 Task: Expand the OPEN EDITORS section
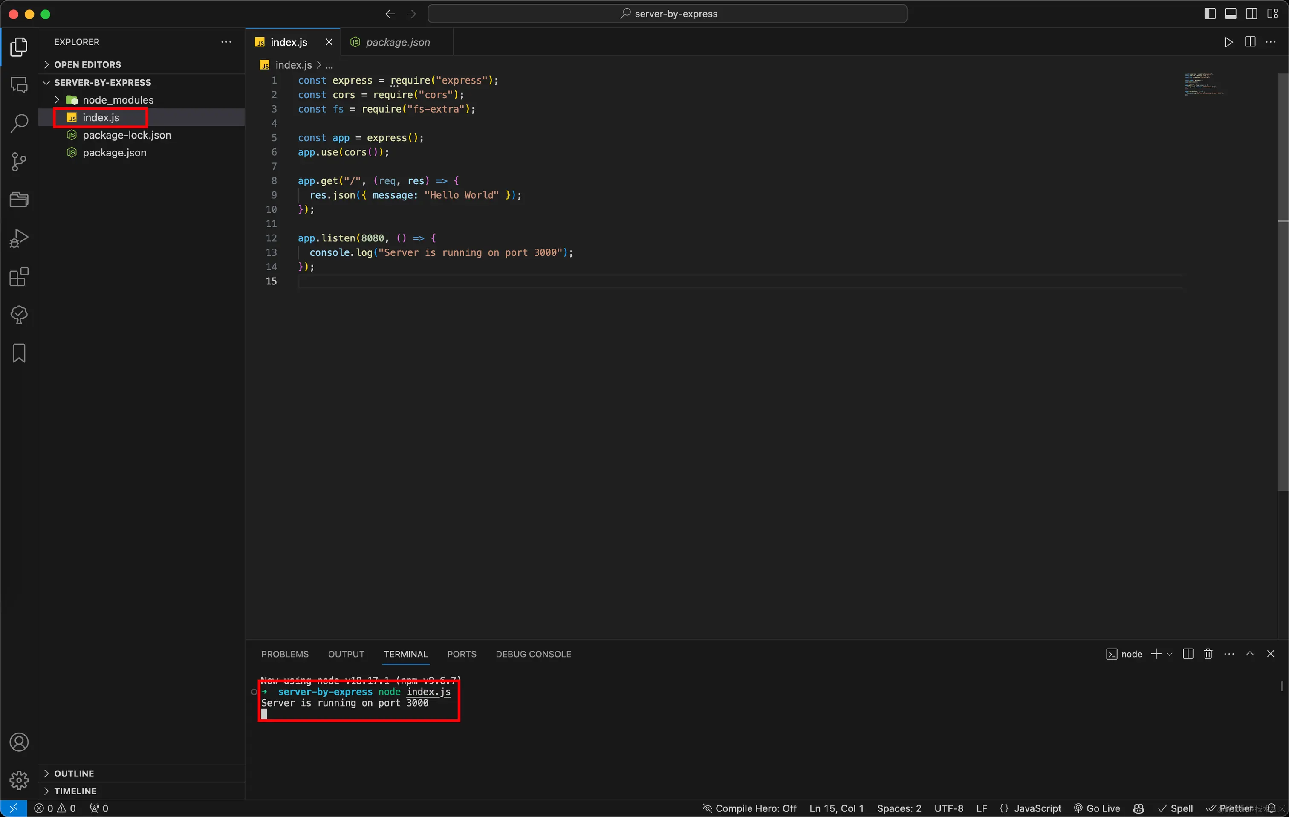click(142, 64)
